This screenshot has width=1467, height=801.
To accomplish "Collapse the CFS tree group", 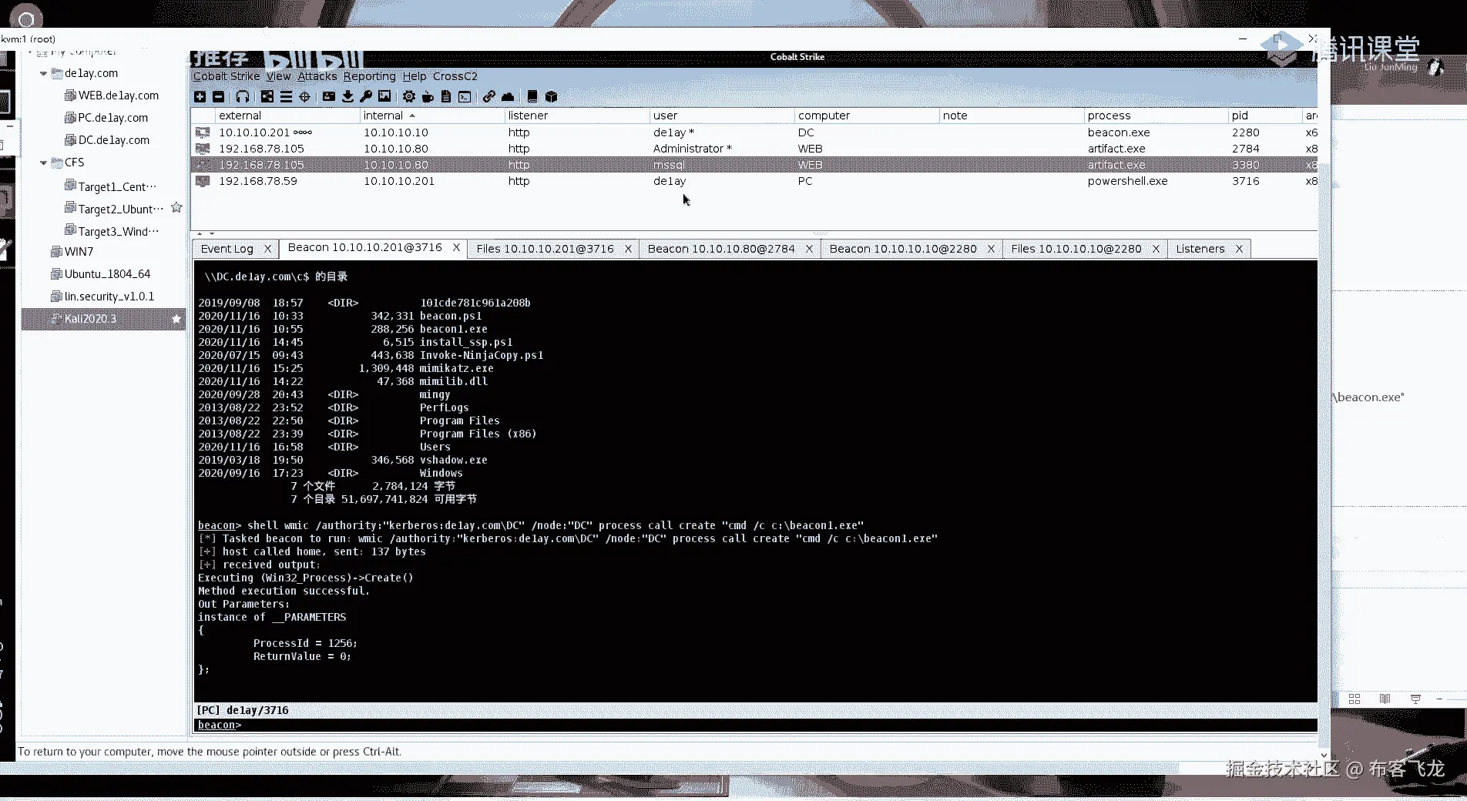I will pos(44,163).
